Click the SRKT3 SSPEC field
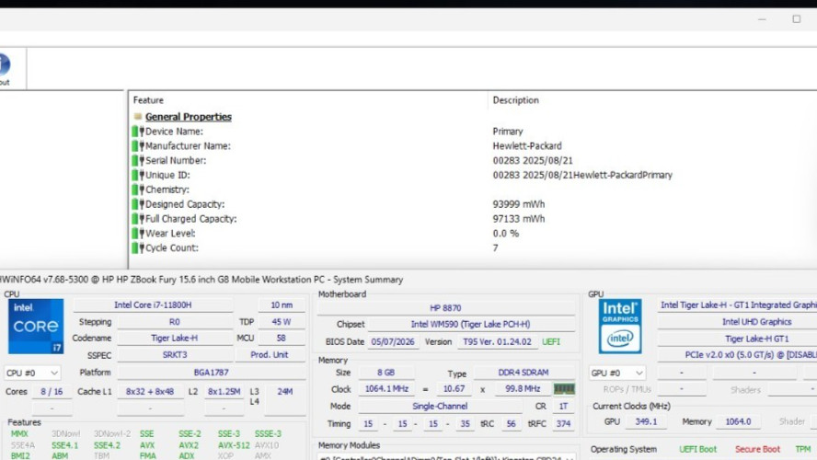This screenshot has width=817, height=460. point(174,355)
